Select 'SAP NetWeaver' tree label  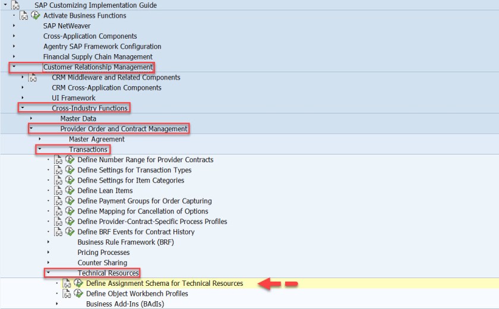click(67, 26)
